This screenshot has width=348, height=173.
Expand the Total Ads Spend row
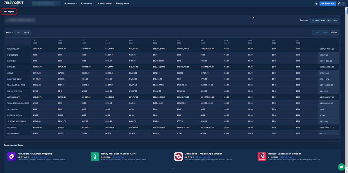point(8,121)
